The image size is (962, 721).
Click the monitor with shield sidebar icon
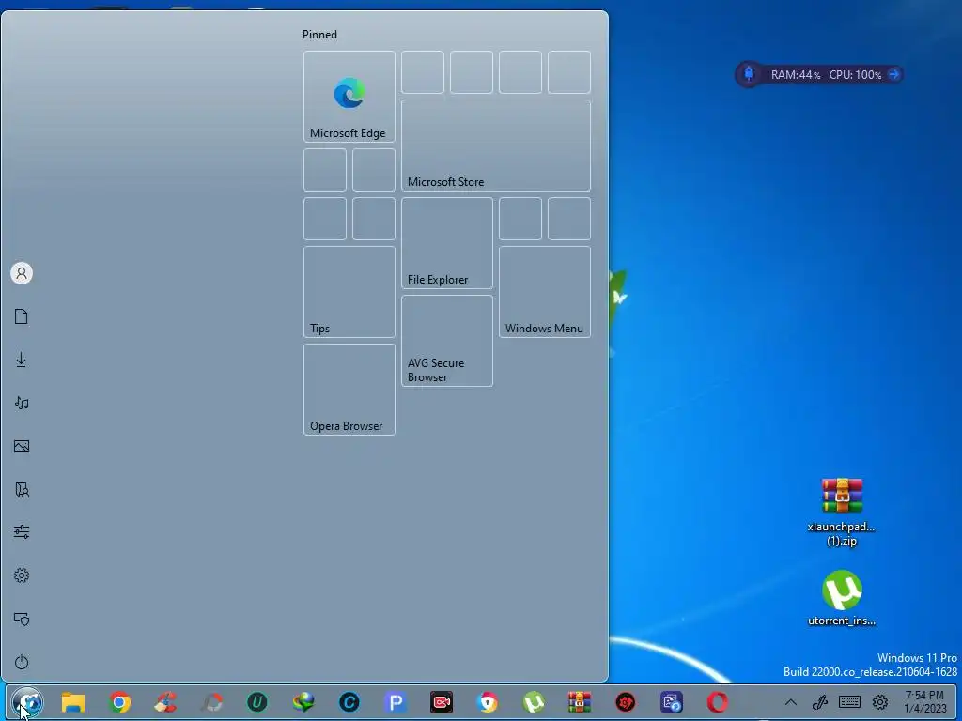click(x=22, y=619)
